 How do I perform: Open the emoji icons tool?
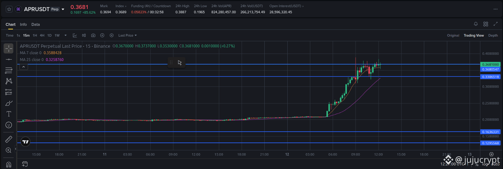9,125
